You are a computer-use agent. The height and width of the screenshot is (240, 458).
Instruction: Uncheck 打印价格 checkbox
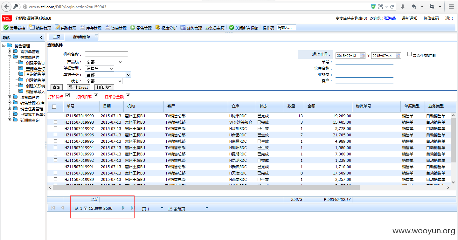point(68,95)
